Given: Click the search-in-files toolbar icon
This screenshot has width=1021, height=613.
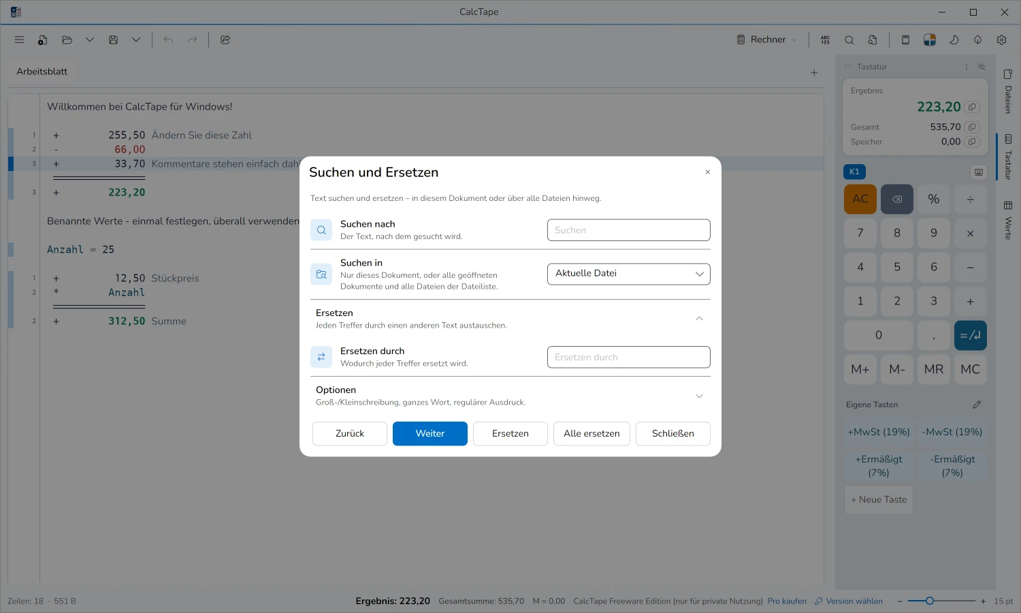Looking at the screenshot, I should click(873, 40).
